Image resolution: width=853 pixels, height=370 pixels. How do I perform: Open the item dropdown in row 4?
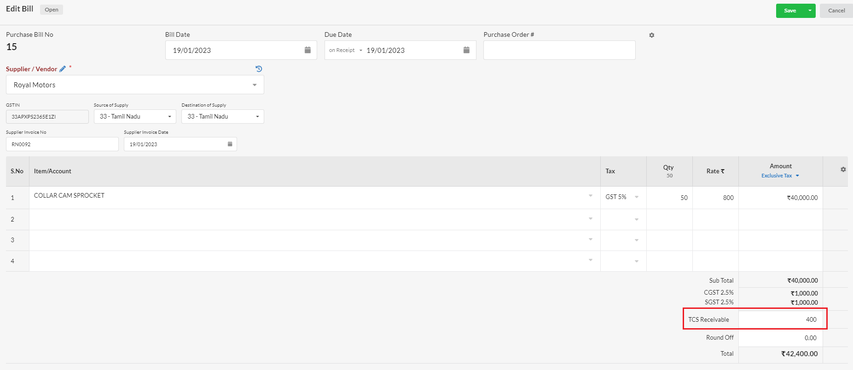click(591, 260)
